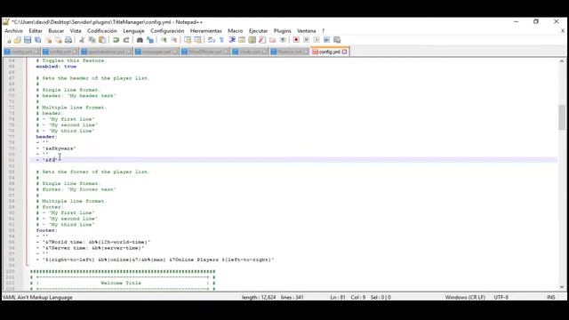This screenshot has height=320, width=569.
Task: Toggle synchronized vertical scrolling icon
Action: pos(188,40)
